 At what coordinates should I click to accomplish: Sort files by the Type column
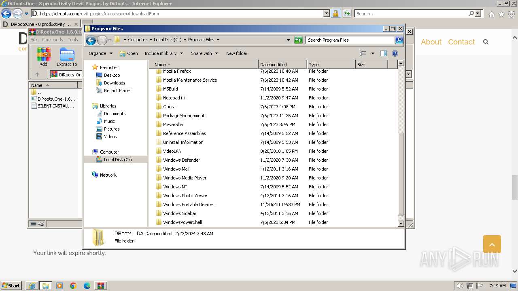[331, 65]
